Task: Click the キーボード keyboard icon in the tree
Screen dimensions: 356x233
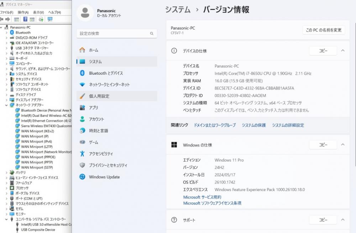Action: [x=12, y=58]
